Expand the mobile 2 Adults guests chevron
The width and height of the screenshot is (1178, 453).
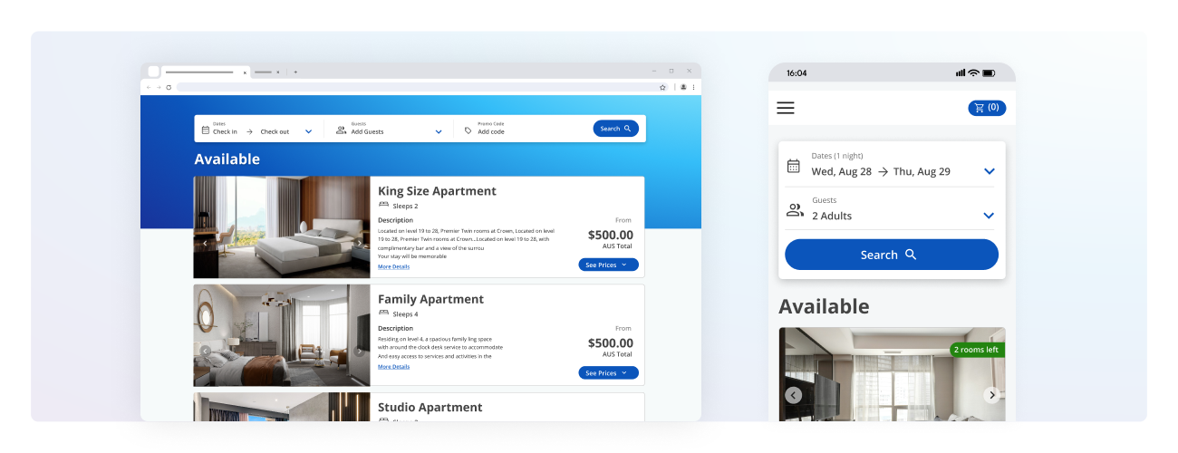pyautogui.click(x=989, y=216)
